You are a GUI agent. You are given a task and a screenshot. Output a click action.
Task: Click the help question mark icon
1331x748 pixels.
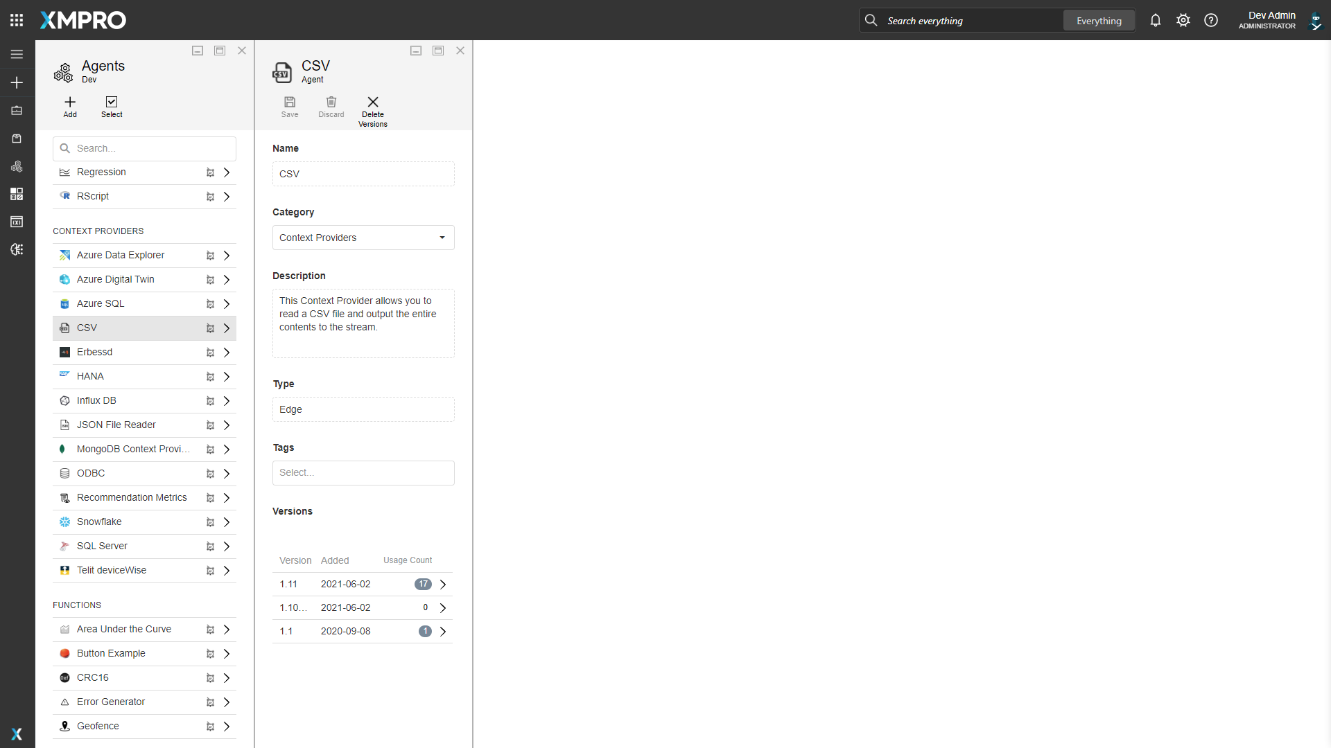tap(1211, 20)
